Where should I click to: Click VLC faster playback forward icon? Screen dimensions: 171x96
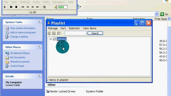pos(33,7)
